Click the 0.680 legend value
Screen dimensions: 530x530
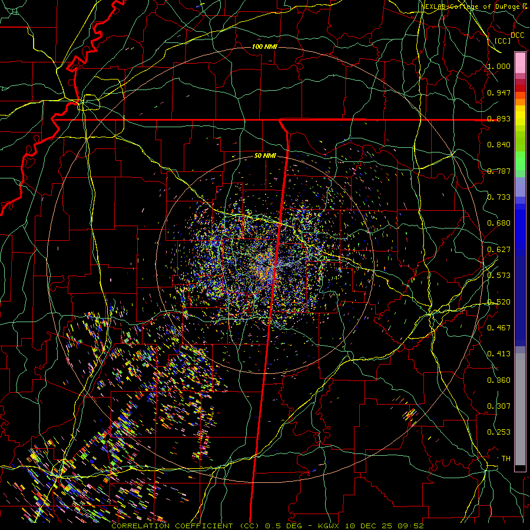(499, 223)
